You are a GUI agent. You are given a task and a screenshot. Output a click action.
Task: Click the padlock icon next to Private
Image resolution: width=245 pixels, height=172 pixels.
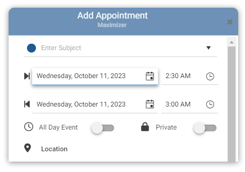pyautogui.click(x=145, y=127)
